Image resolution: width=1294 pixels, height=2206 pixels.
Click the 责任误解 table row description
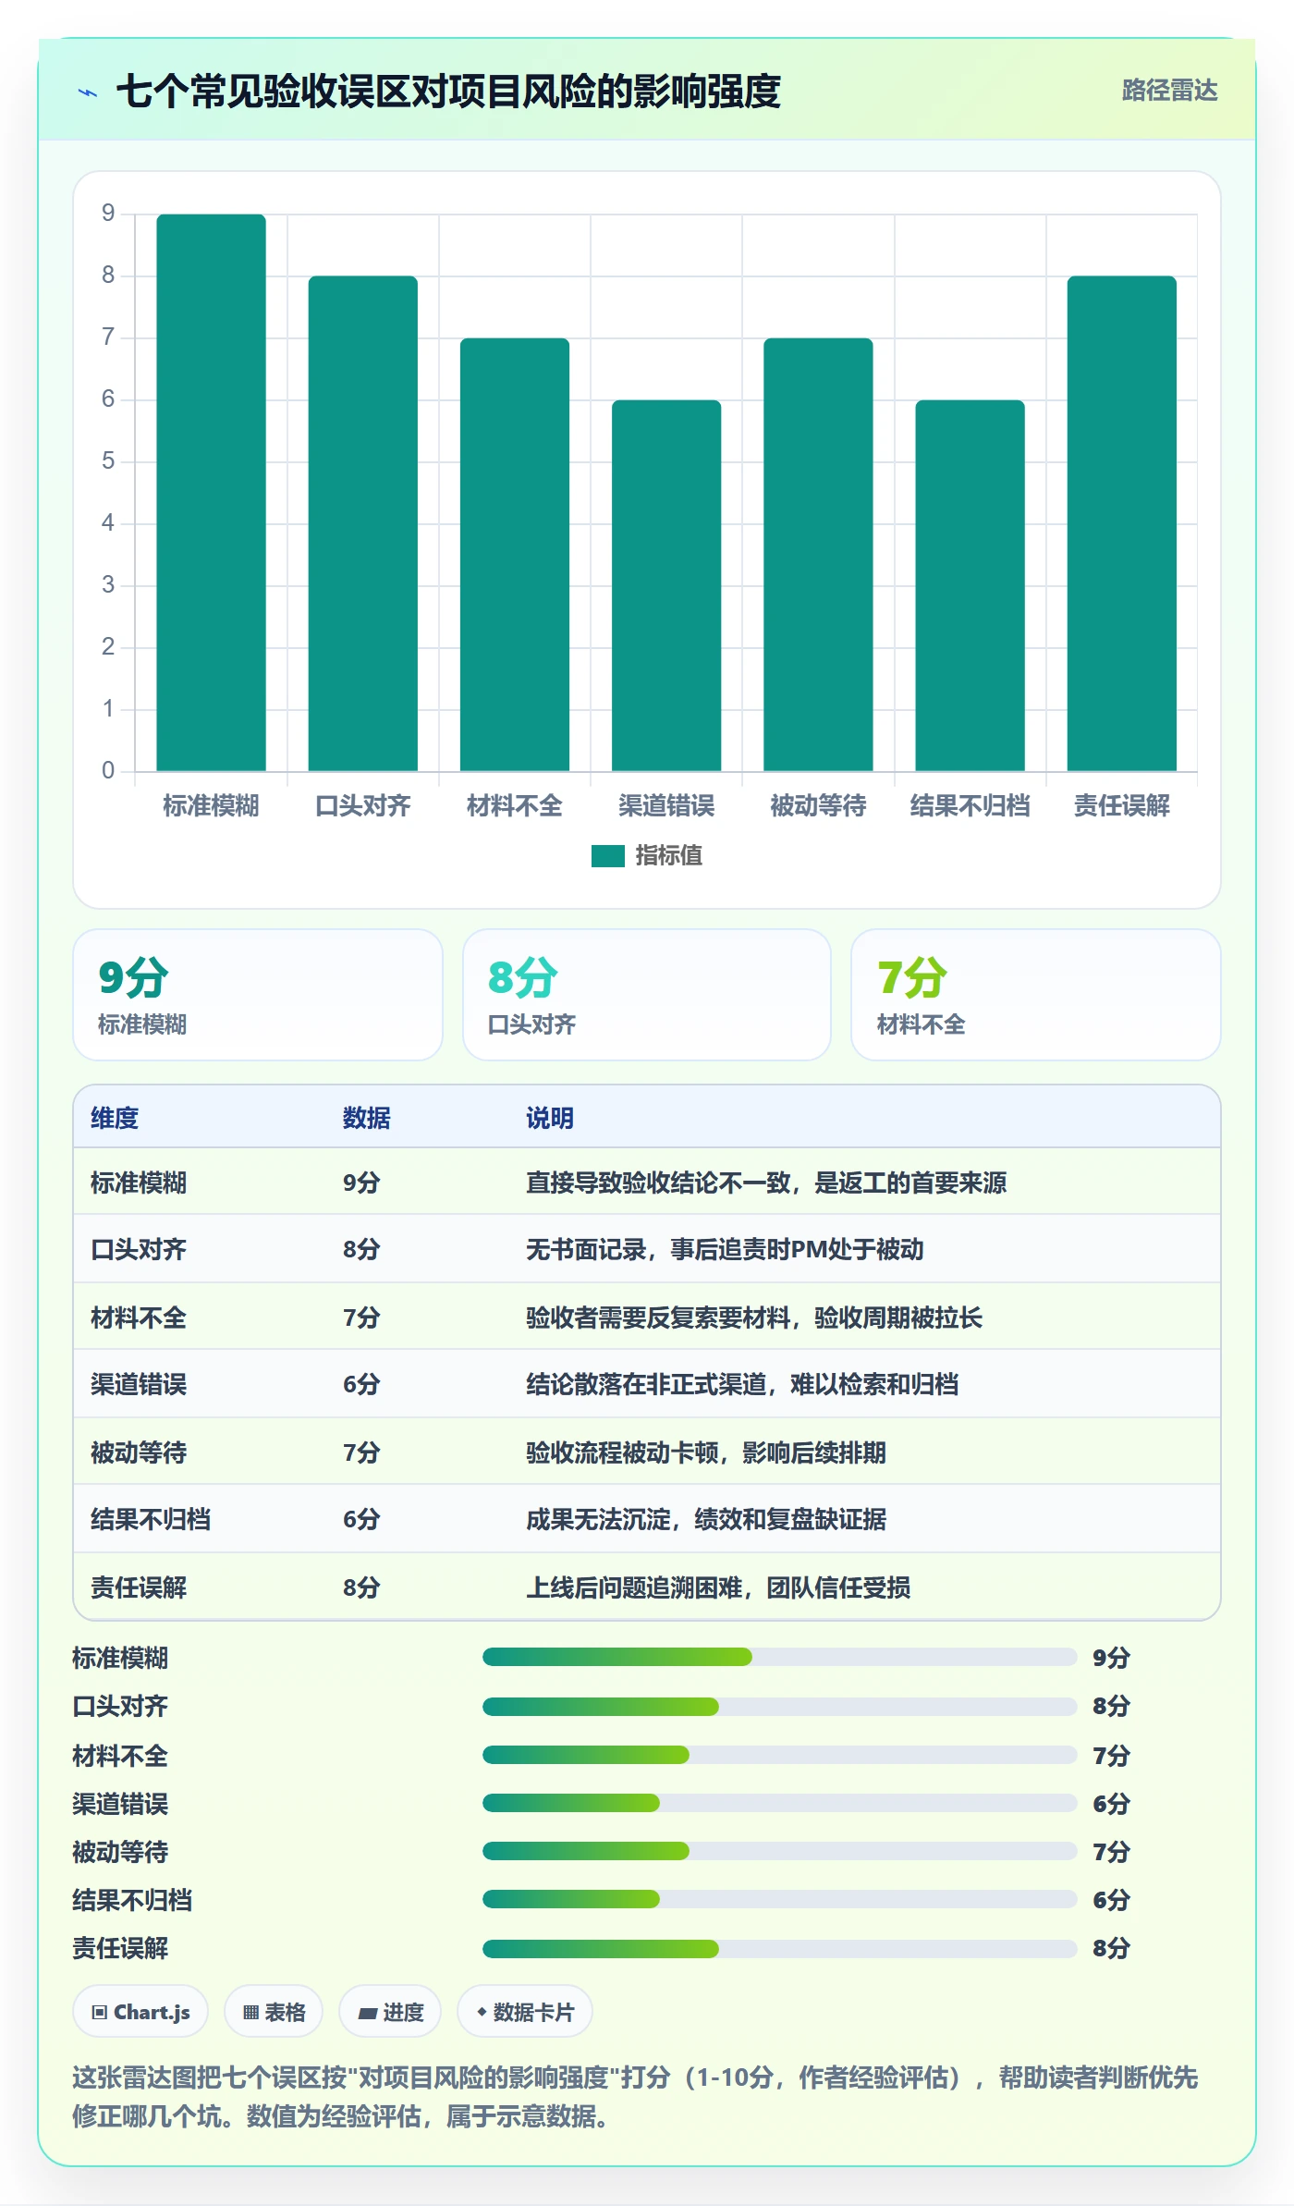[718, 1587]
